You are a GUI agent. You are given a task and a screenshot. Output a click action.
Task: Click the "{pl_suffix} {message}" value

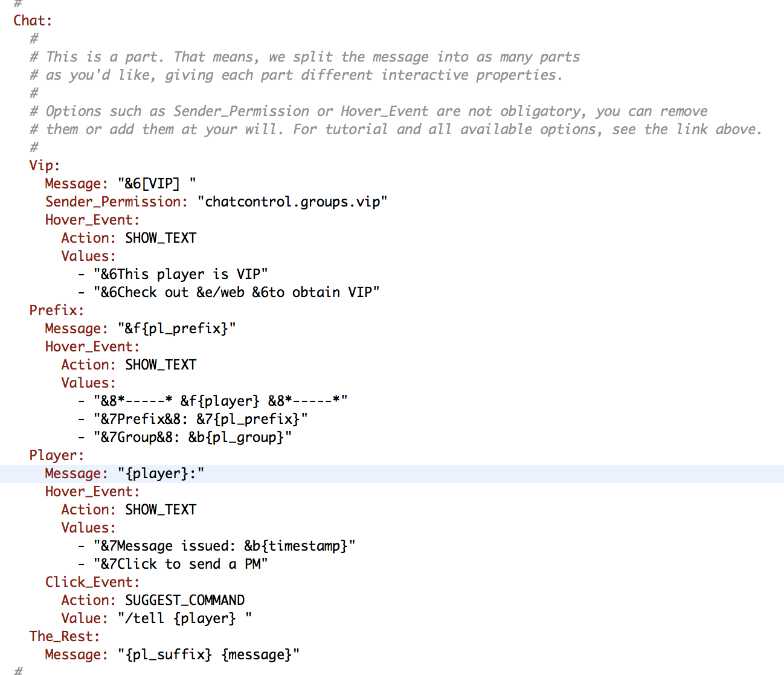208,654
